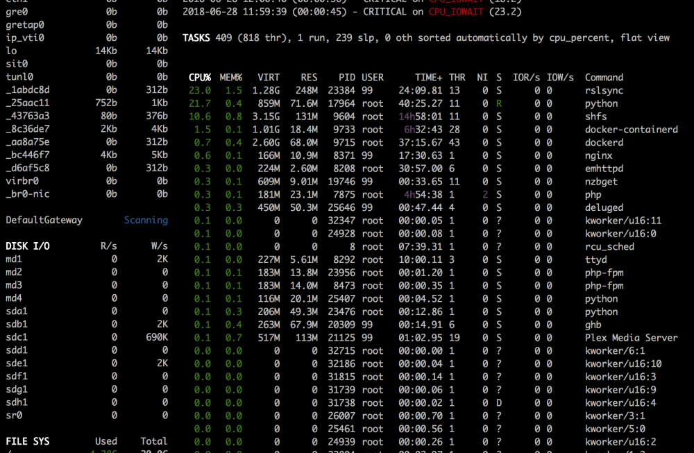This screenshot has width=694, height=453.
Task: Click the TASKS summary label
Action: point(196,38)
